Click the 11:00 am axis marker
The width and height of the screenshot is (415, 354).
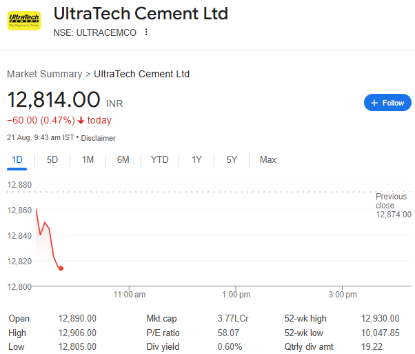pyautogui.click(x=130, y=295)
